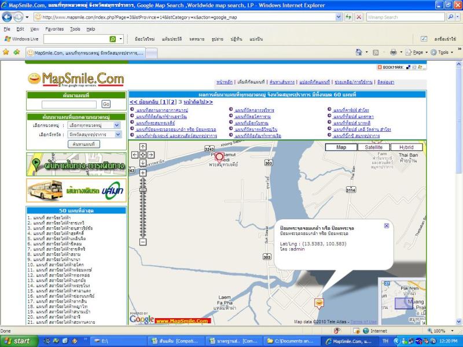The height and width of the screenshot is (347, 463).
Task: Pan the map up with arrow
Action: pyautogui.click(x=143, y=147)
